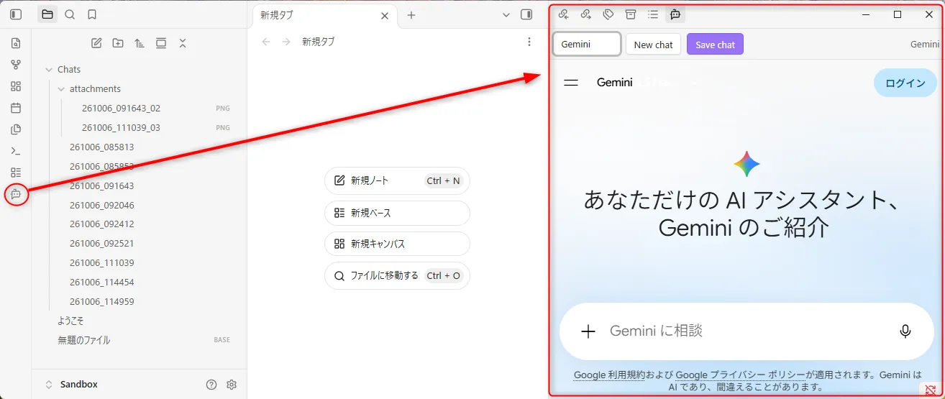Viewport: 945px width, 399px height.
Task: Toggle the left sidebar collapse icon
Action: pos(16,14)
